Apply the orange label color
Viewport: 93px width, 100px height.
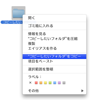click(41, 83)
